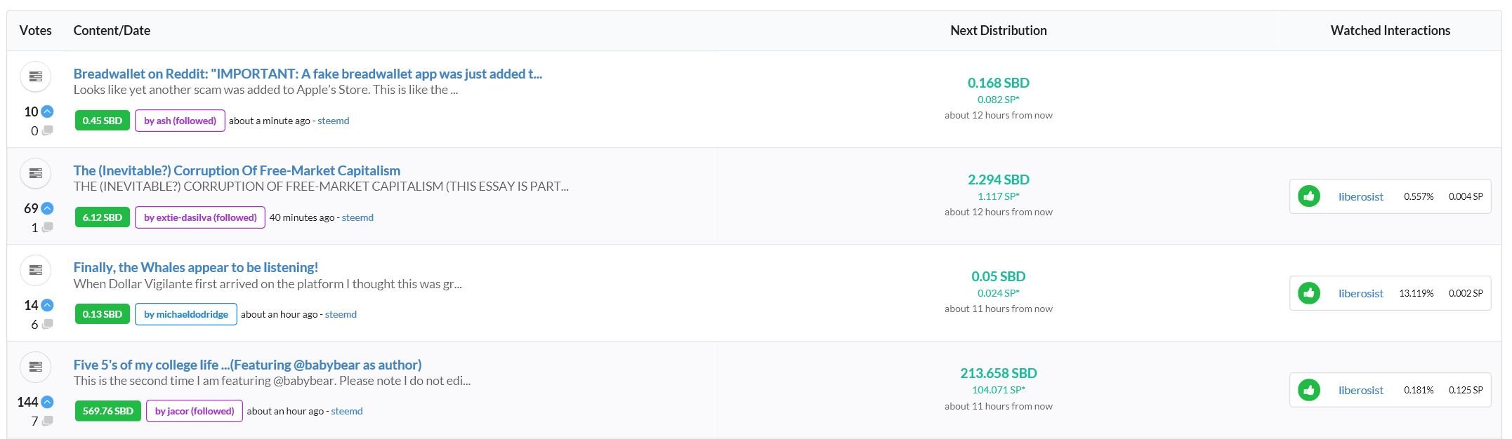This screenshot has height=439, width=1512.
Task: Click the Votes column header
Action: point(36,30)
